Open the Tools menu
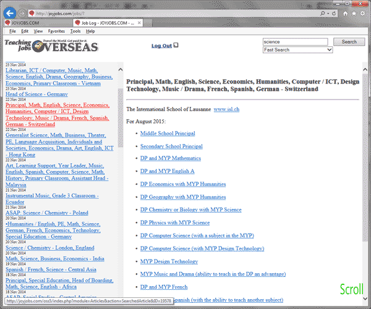 point(75,31)
